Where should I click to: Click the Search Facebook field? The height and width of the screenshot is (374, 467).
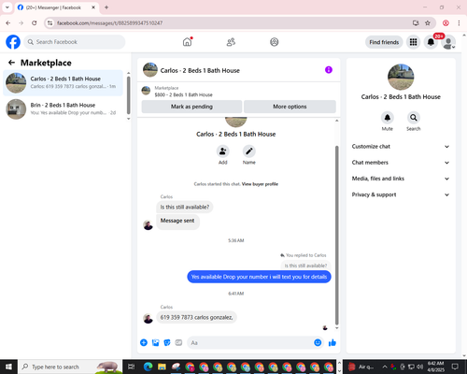click(x=75, y=42)
